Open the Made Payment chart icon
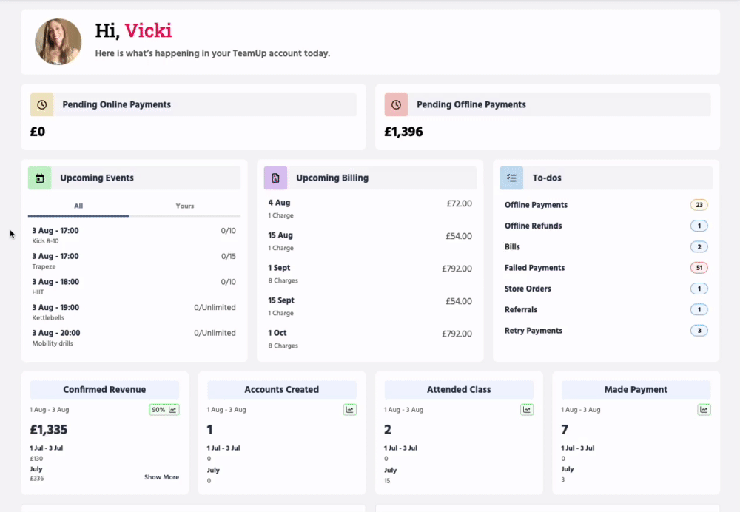This screenshot has height=512, width=740. pyautogui.click(x=704, y=410)
